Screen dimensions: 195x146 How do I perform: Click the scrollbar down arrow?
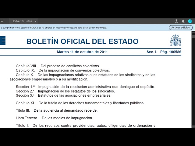tap(193, 126)
